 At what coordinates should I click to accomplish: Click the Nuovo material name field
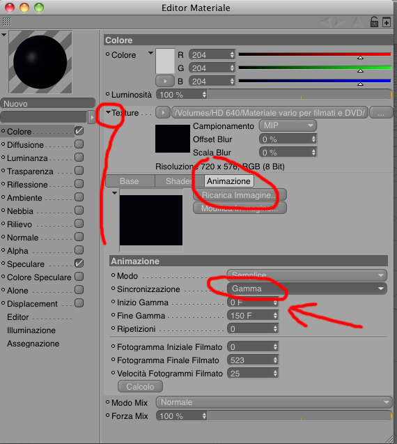48,104
